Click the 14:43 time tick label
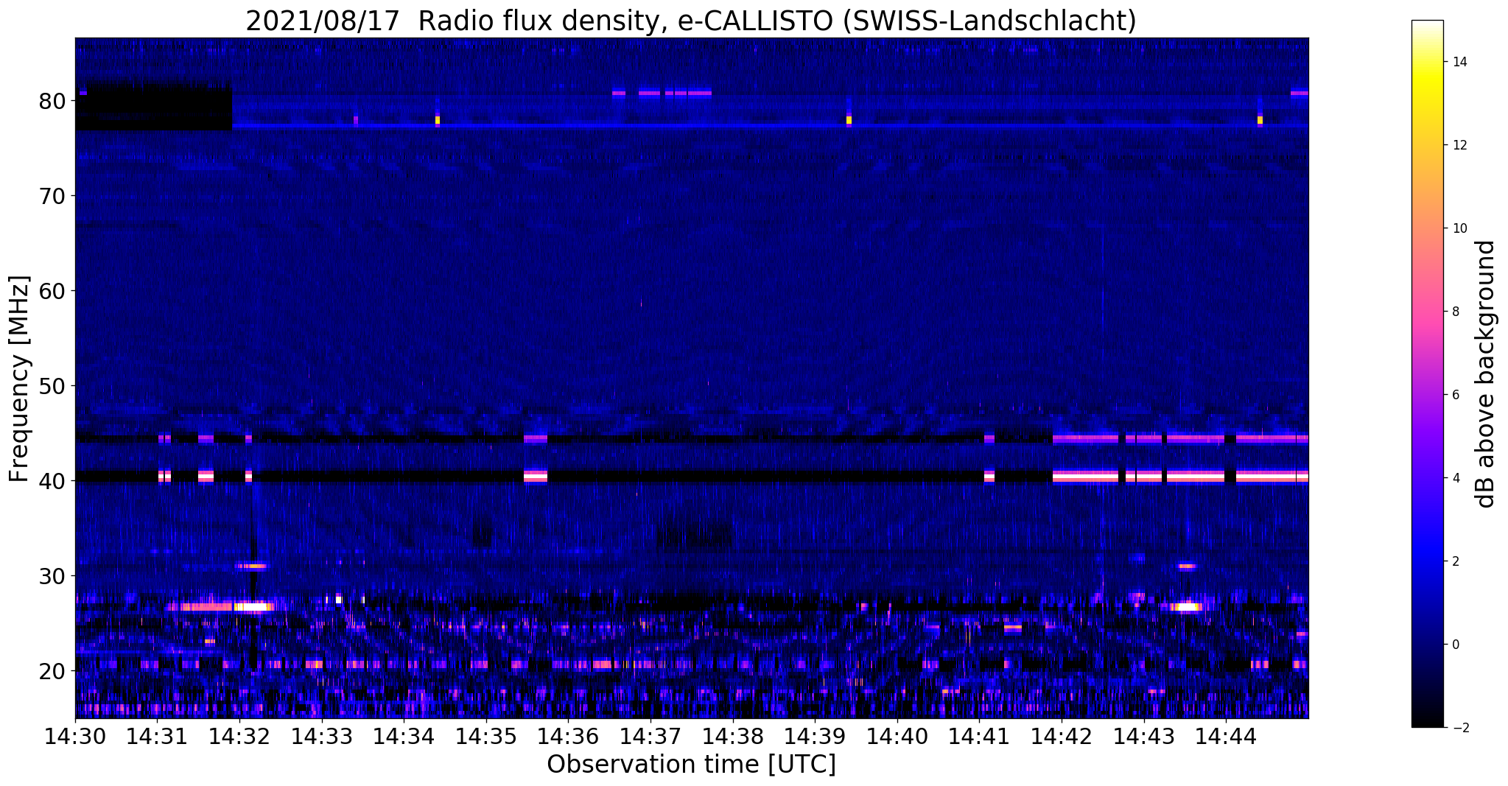 pyautogui.click(x=1144, y=735)
